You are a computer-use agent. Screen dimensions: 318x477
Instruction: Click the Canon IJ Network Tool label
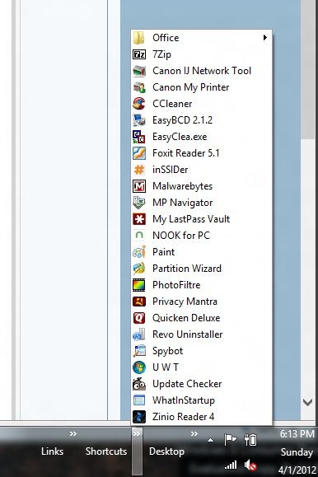point(202,71)
